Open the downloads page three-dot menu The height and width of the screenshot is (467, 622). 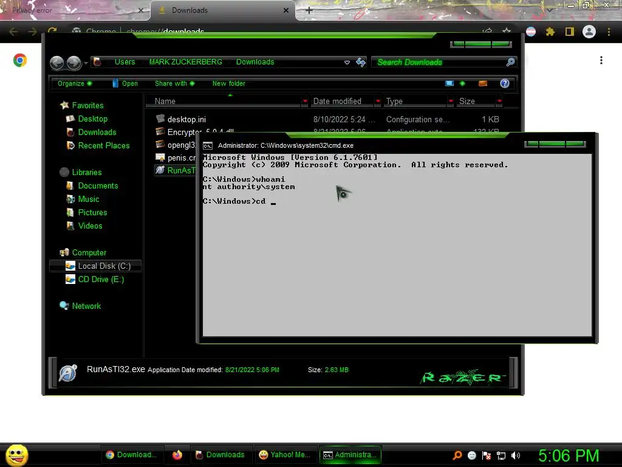tap(601, 60)
